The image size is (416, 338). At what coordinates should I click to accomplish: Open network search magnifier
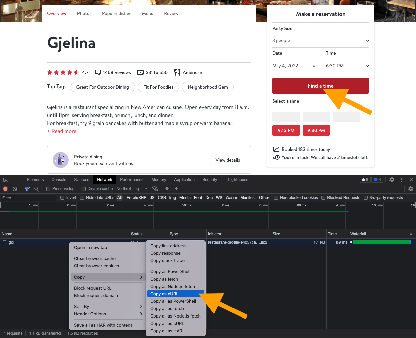click(x=36, y=189)
